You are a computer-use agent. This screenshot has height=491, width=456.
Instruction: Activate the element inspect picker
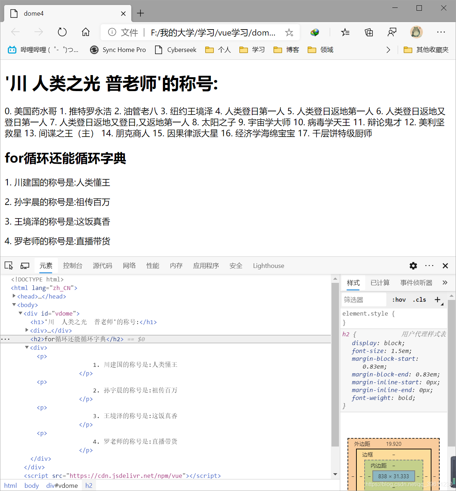click(9, 265)
